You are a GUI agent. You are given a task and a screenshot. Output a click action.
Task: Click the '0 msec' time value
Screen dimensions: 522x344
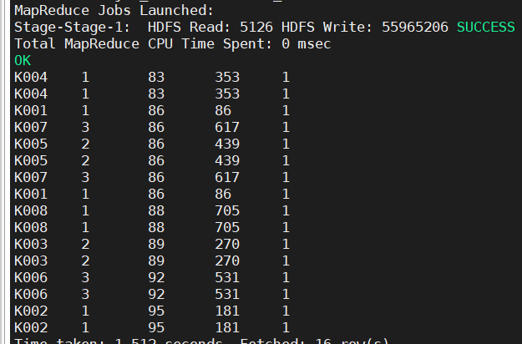click(307, 44)
